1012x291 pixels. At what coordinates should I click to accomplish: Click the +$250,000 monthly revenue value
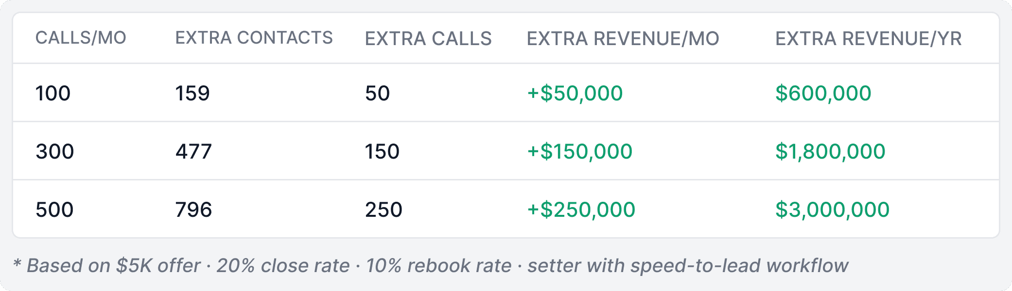(x=581, y=210)
